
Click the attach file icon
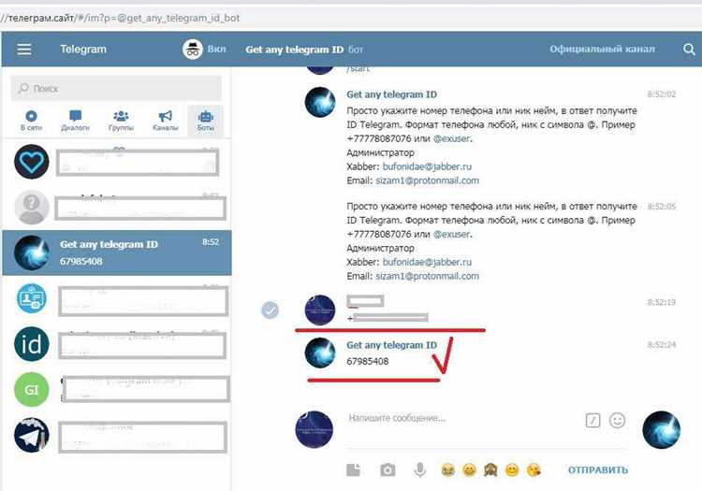353,470
